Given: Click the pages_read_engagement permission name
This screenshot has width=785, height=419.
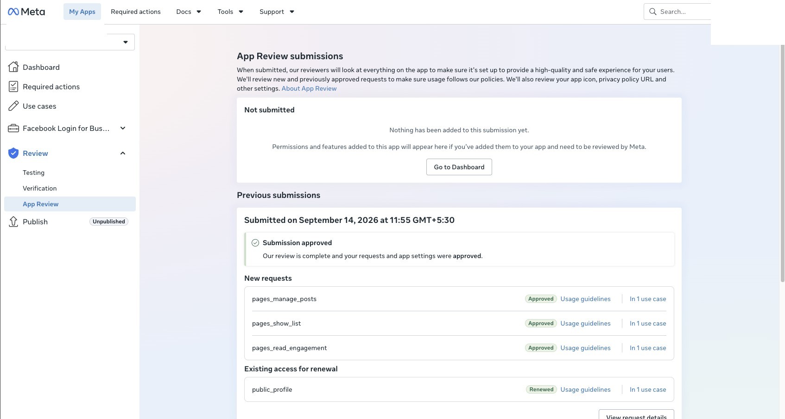Looking at the screenshot, I should click(289, 348).
